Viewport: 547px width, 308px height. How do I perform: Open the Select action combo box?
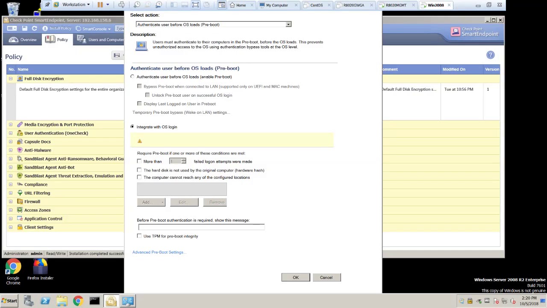(214, 24)
